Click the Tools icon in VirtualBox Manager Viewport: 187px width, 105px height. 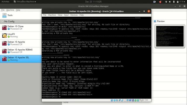click(4, 15)
